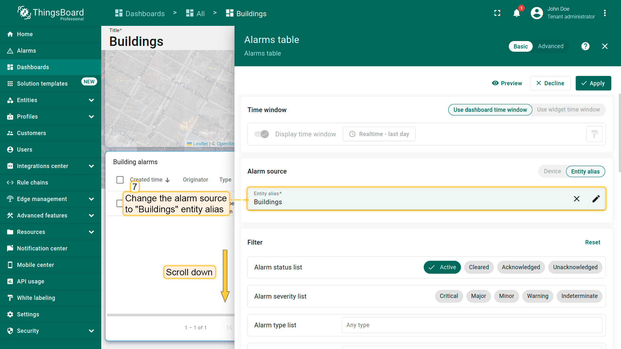Click the ThingsBoard logo
This screenshot has width=621, height=349.
point(50,13)
